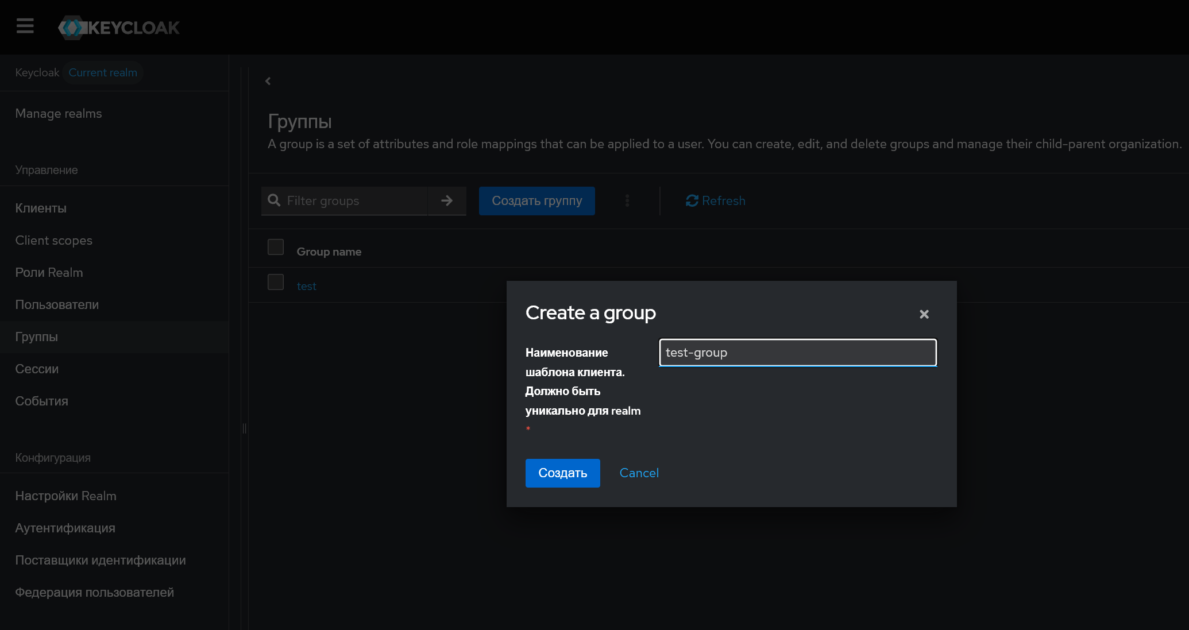Click the Keycloak realm name in sidebar
1189x630 pixels.
point(37,72)
